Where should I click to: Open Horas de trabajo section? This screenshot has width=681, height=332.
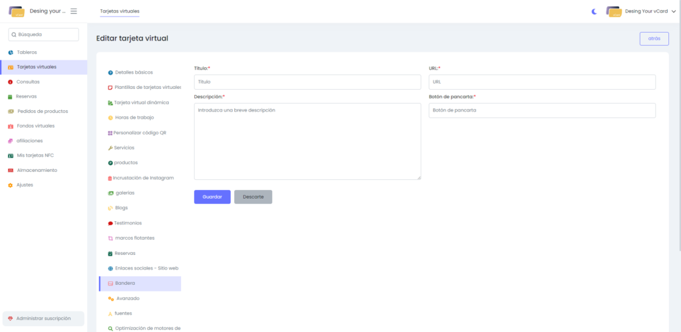[x=134, y=118]
